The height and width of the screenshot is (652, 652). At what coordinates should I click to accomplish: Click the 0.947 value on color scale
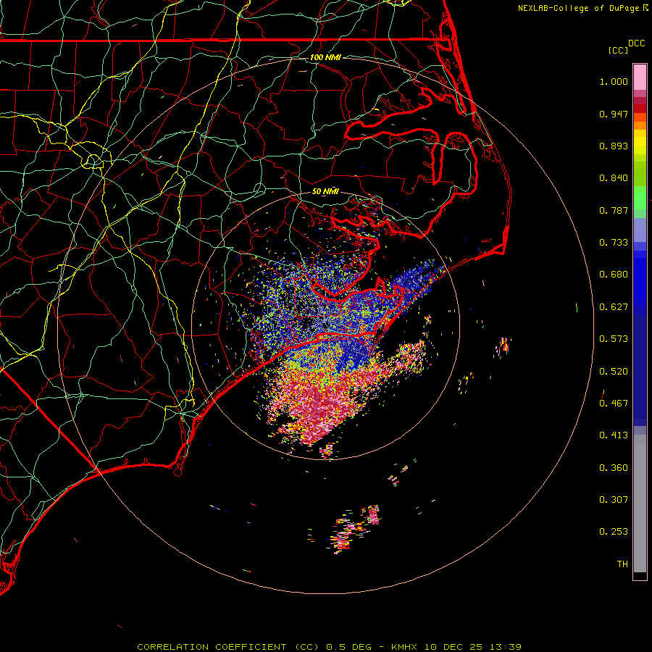pos(614,114)
